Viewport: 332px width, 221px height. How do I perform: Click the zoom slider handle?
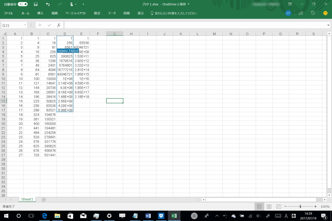point(300,206)
